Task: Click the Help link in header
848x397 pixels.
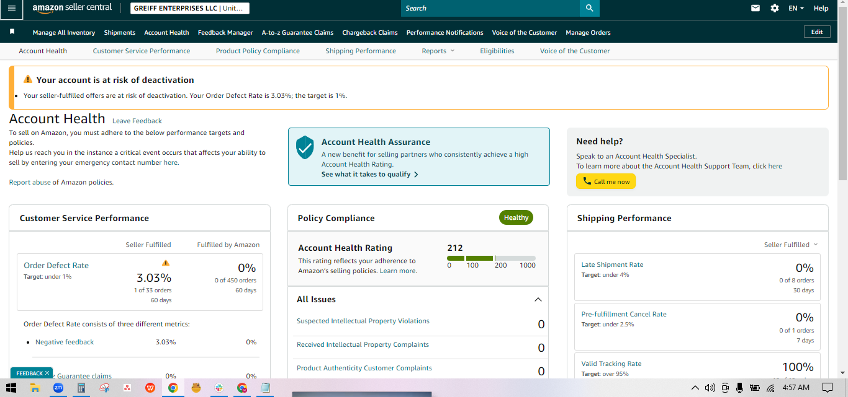Action: pos(821,8)
